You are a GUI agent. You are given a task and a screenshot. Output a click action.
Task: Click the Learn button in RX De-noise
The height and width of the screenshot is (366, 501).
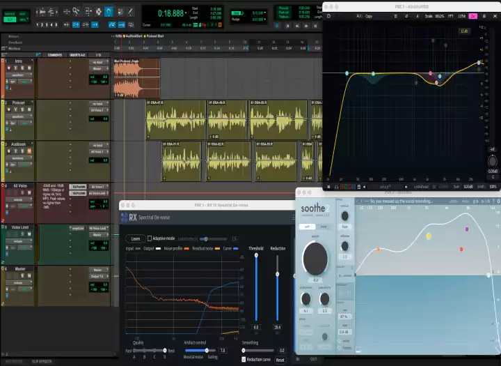pos(135,238)
